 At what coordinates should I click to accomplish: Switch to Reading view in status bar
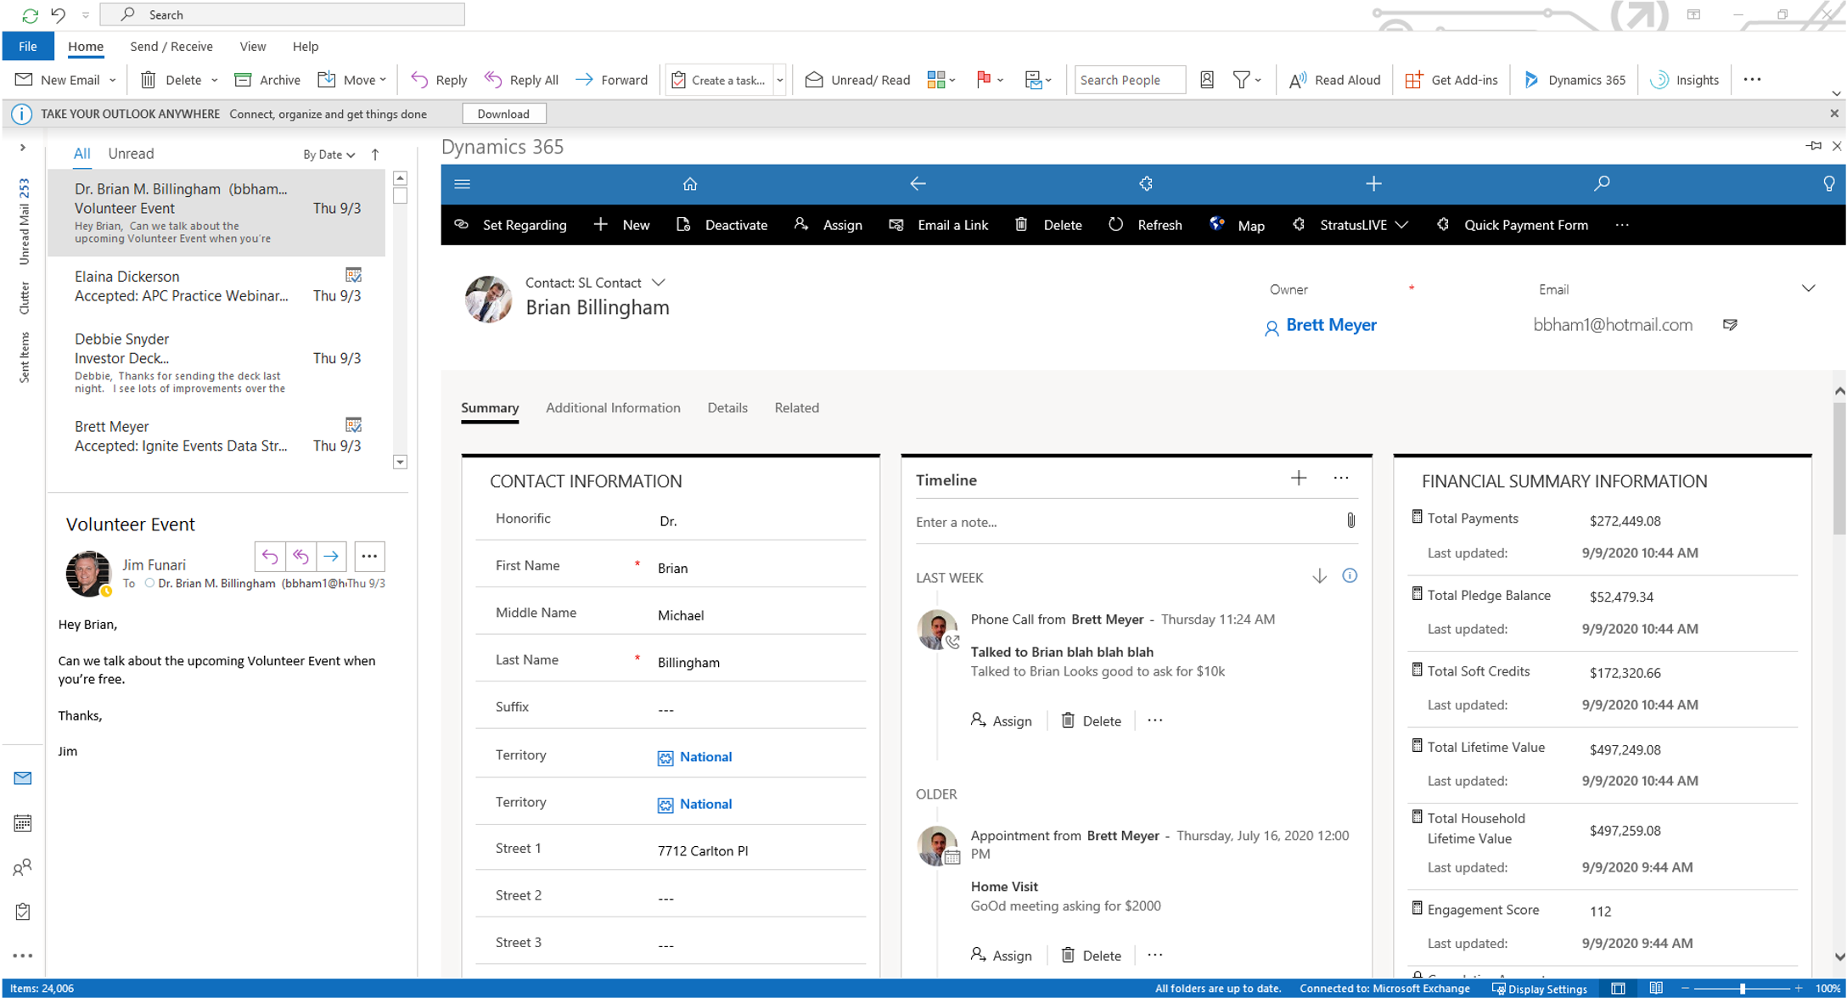click(x=1656, y=989)
